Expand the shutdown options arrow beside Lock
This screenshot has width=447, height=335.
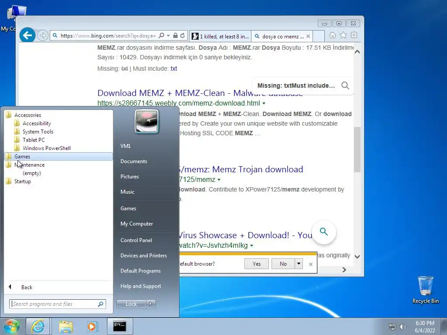[x=151, y=304]
